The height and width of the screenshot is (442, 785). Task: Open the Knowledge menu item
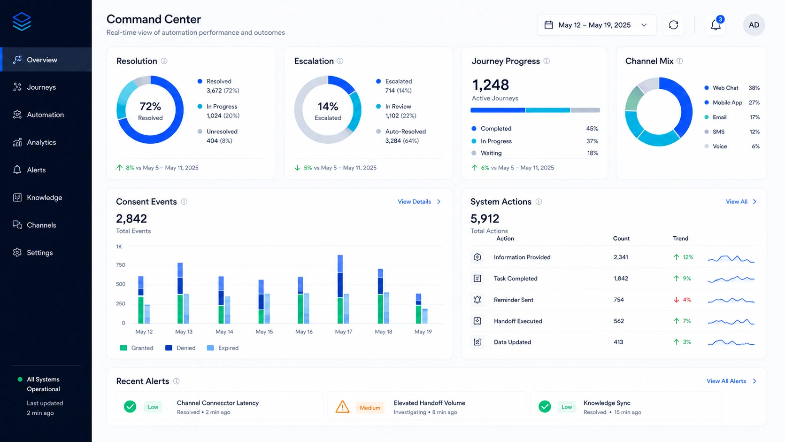click(x=46, y=197)
